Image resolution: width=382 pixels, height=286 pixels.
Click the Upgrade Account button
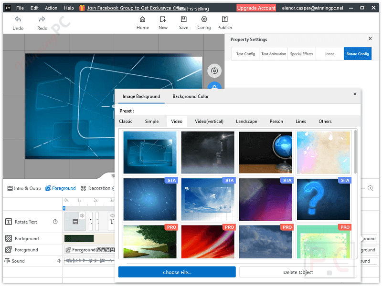pos(256,8)
